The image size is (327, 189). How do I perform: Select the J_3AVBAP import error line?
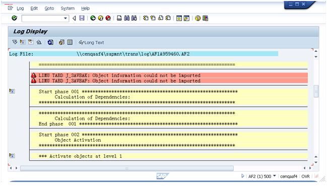[169, 81]
